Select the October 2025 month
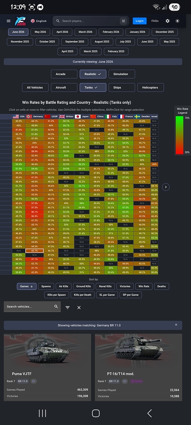 point(47,42)
